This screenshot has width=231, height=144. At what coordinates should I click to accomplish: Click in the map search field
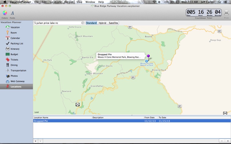coord(59,23)
